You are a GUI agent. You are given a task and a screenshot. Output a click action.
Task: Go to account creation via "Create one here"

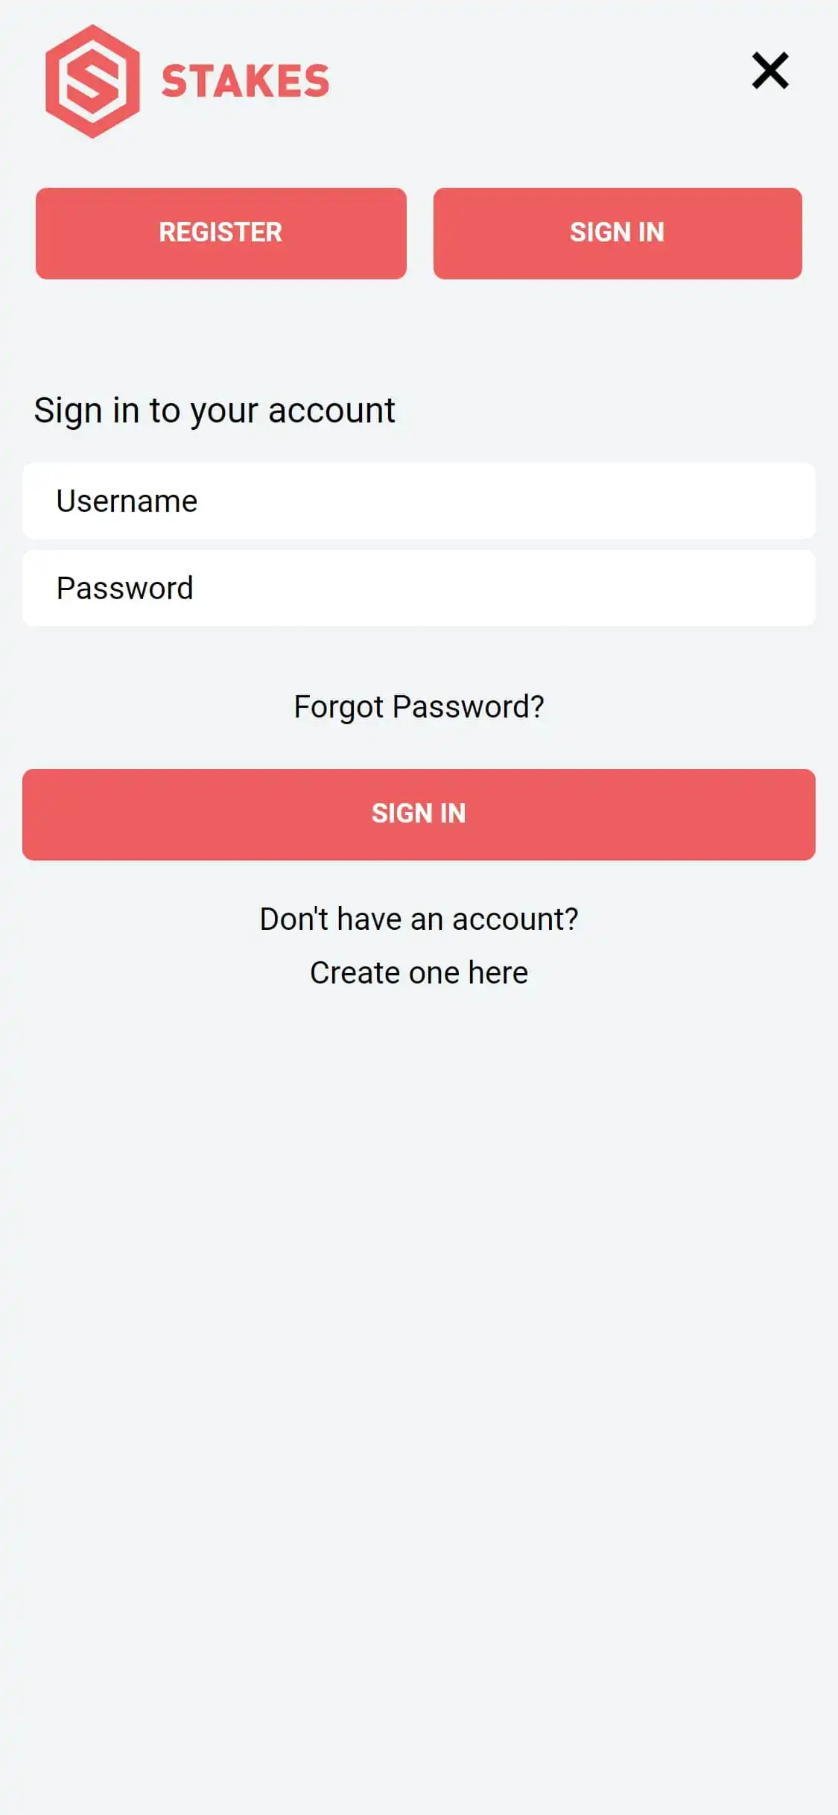point(419,972)
